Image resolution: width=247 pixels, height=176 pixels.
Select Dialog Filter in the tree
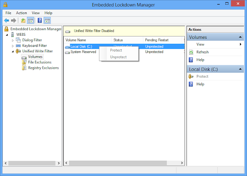(x=32, y=40)
